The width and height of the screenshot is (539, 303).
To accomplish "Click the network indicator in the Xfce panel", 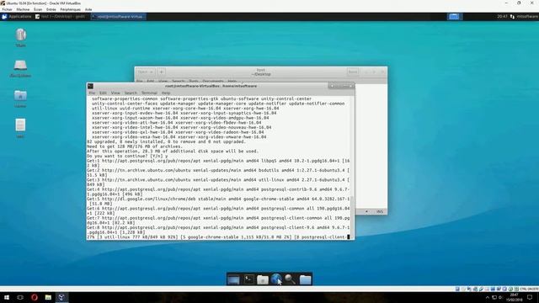I will click(512, 17).
